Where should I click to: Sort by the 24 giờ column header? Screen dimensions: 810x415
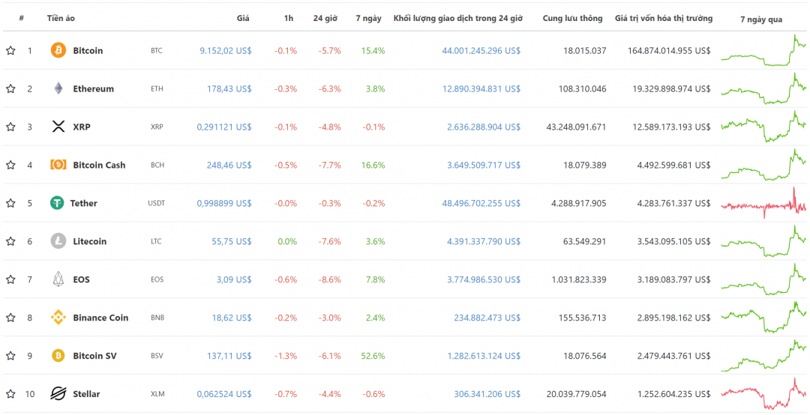click(325, 18)
